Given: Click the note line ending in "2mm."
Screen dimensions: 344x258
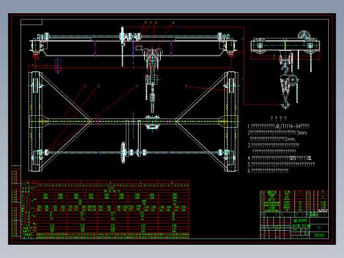Looking at the screenshot, I should pos(273,139).
